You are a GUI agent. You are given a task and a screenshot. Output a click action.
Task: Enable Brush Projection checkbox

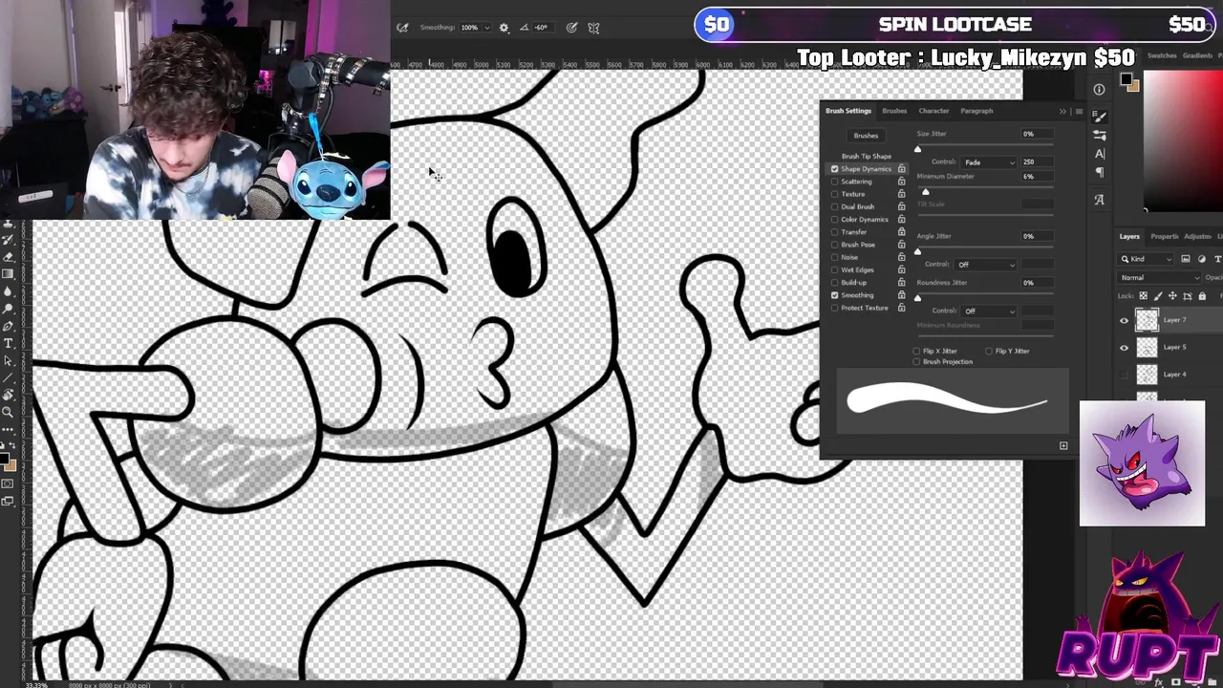[916, 362]
